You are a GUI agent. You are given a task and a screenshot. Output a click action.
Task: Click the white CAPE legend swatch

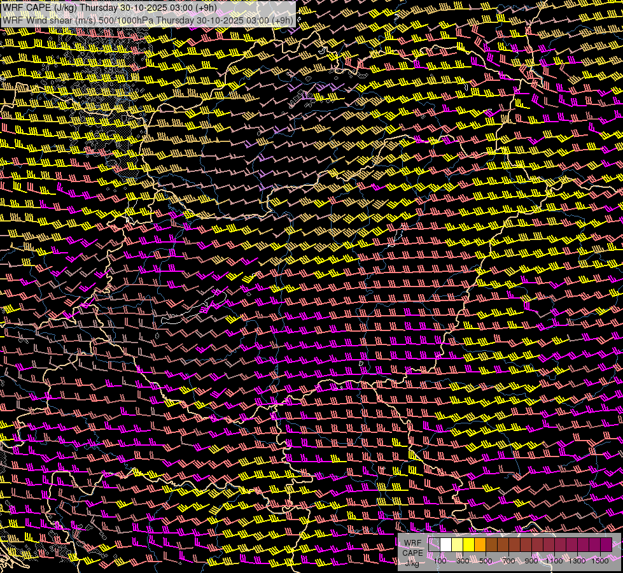[x=446, y=544]
